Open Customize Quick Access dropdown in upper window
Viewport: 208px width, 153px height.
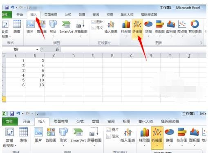29,7
